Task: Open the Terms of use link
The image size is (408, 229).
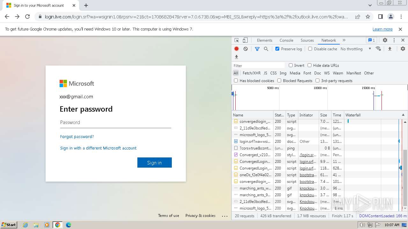Action: [x=169, y=215]
